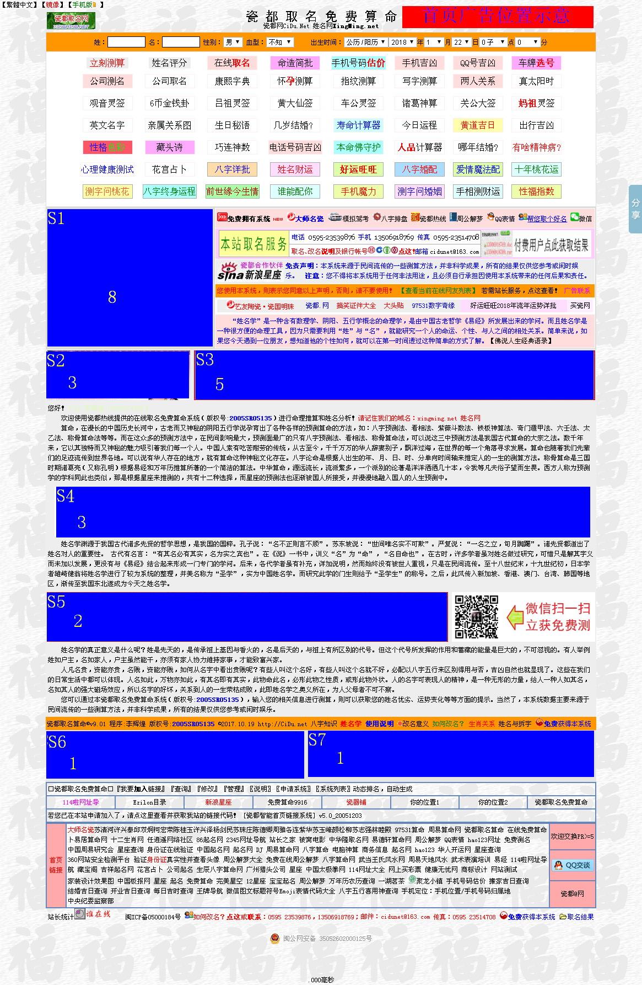642x985 pixels.
Task: Click the 97531数字奇缘 link
Action: [x=433, y=305]
